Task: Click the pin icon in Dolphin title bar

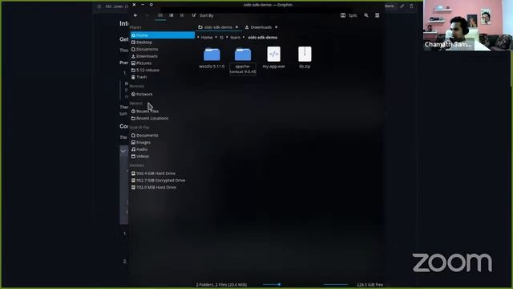Action: click(x=151, y=5)
